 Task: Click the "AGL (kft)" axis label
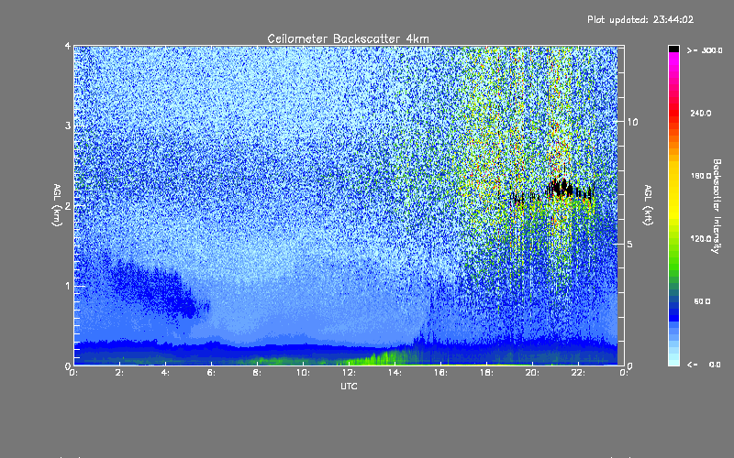click(648, 205)
